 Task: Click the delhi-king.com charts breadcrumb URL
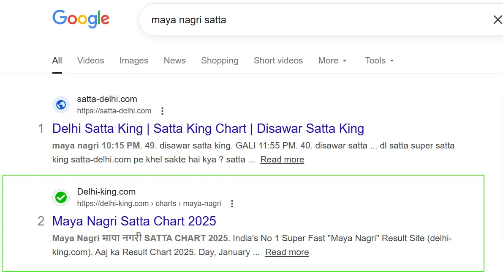(149, 203)
